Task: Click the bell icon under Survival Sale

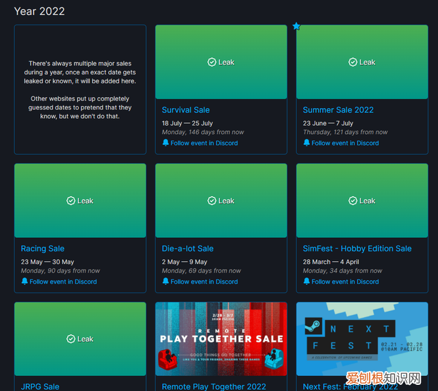Action: tap(166, 143)
